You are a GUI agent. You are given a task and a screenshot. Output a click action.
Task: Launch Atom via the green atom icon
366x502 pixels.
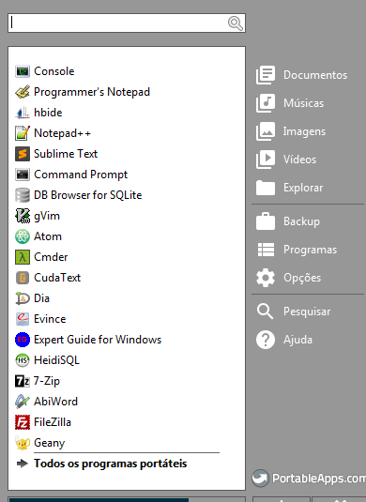point(23,236)
